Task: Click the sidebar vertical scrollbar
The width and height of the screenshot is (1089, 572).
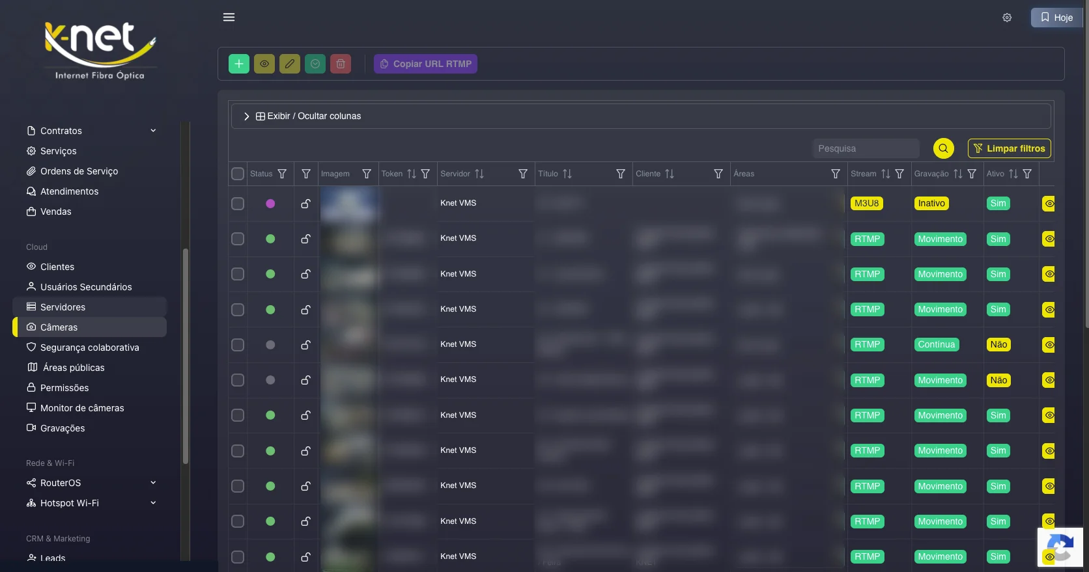Action: [x=186, y=356]
